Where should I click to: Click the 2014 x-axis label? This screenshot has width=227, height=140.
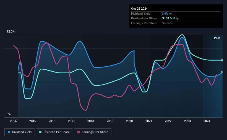pos(13,121)
